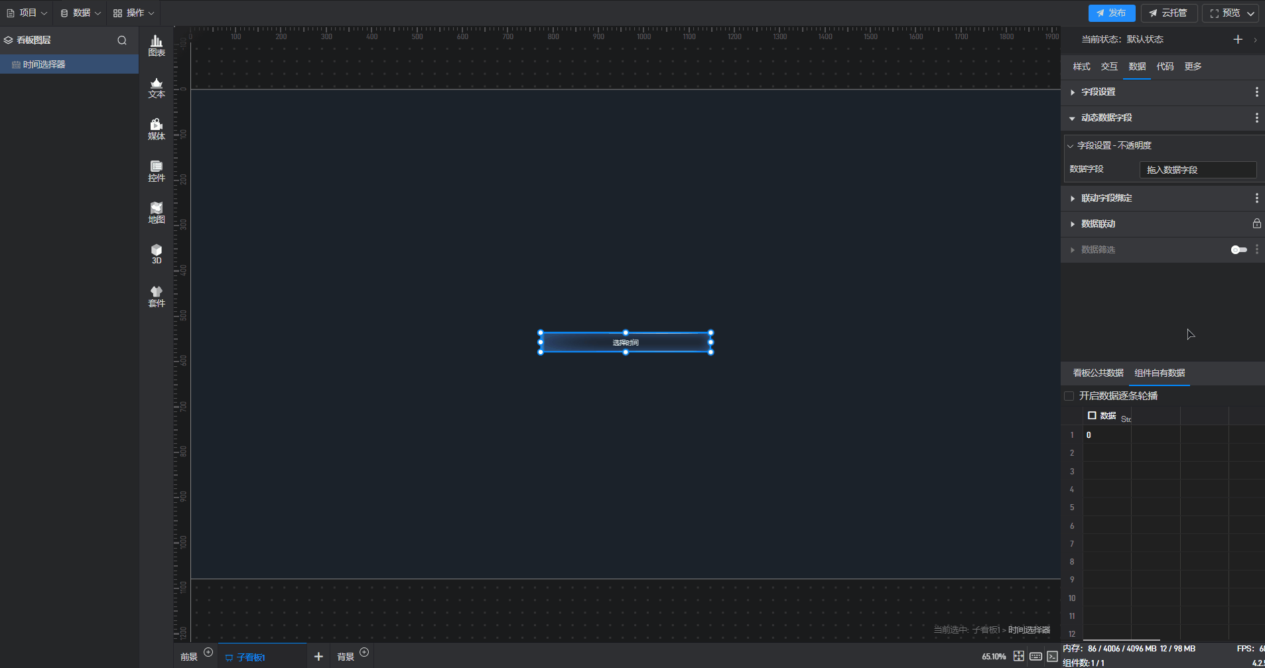The image size is (1265, 668).
Task: Expand the 字段设置 section
Action: point(1073,92)
